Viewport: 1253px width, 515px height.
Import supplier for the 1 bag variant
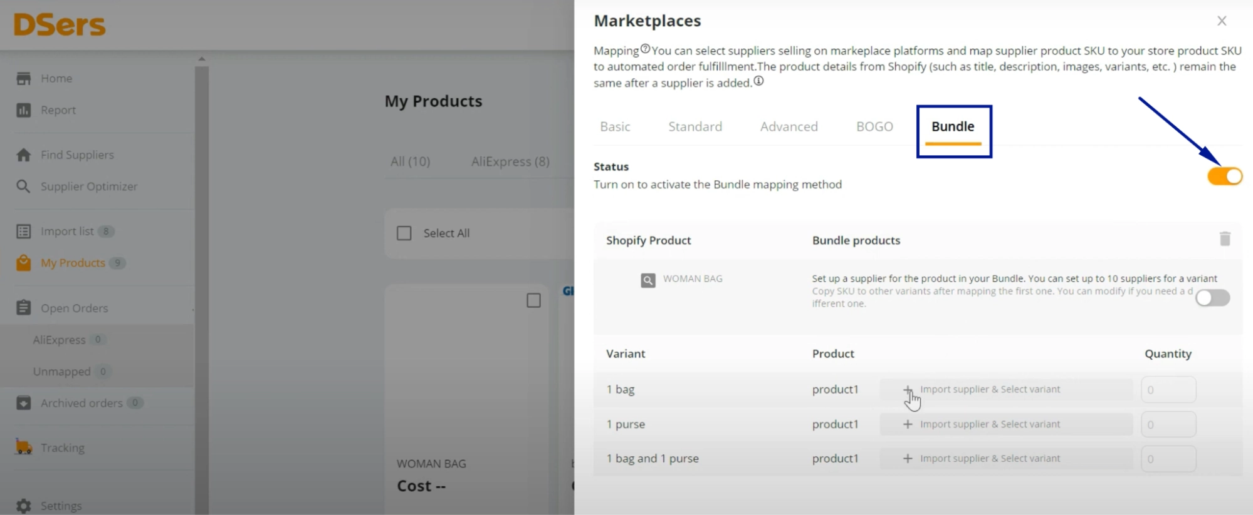(x=1006, y=389)
